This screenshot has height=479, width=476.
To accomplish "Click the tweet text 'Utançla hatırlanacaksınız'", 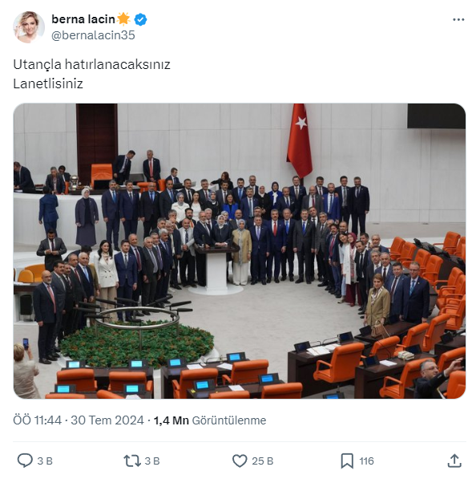I will 91,64.
